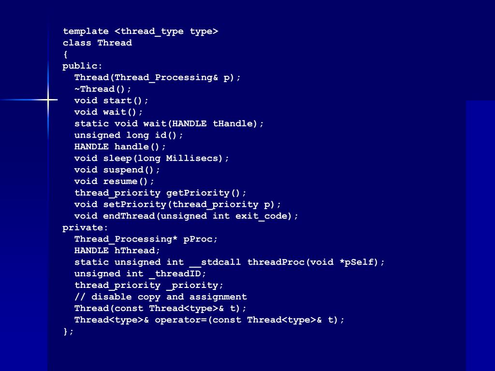The height and width of the screenshot is (371, 495).
Task: Click the 'unsigned long id();' line
Action: 129,135
